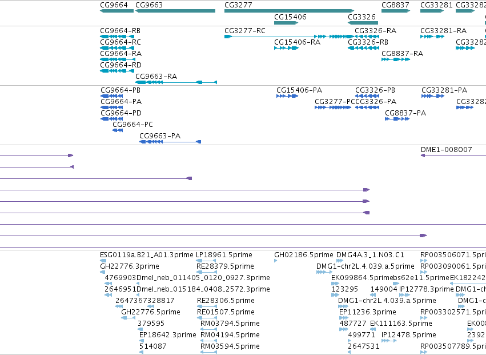Click EST EK111163.5prime
Viewport: 486px width, 355px height.
[401, 324]
